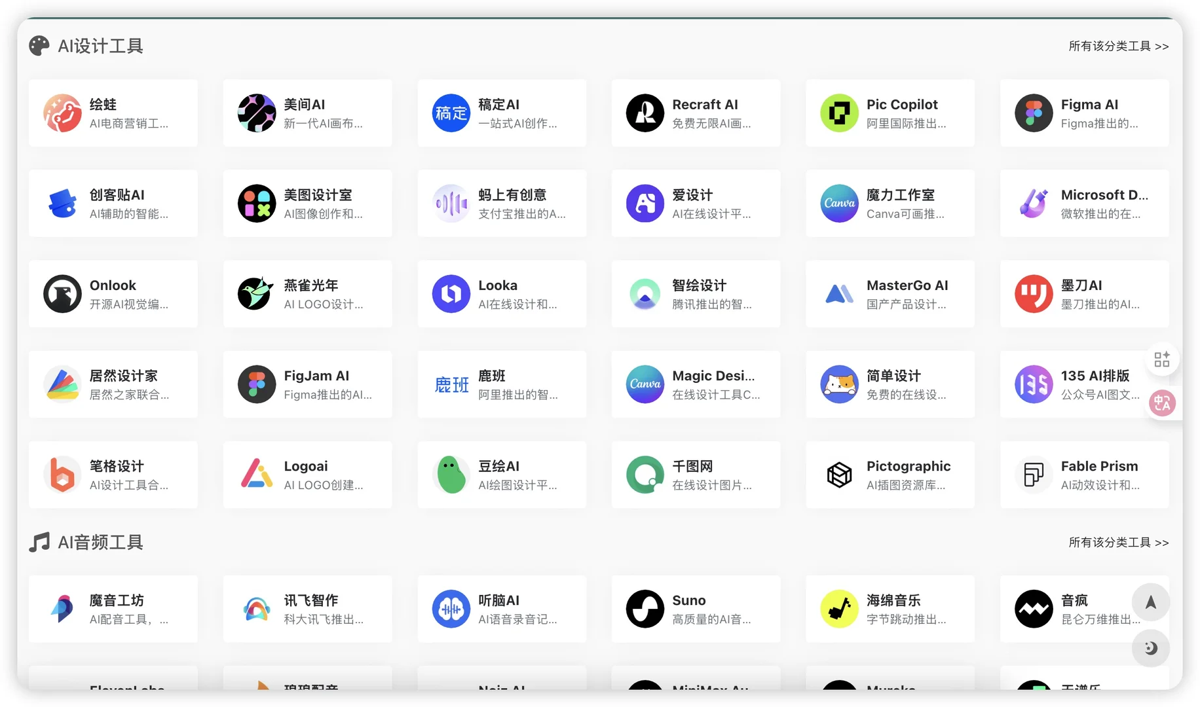1200x707 pixels.
Task: View all AI音频工具 category tools
Action: pos(1119,542)
